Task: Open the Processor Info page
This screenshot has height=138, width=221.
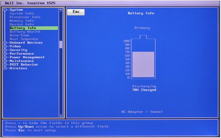Action: pos(25,17)
